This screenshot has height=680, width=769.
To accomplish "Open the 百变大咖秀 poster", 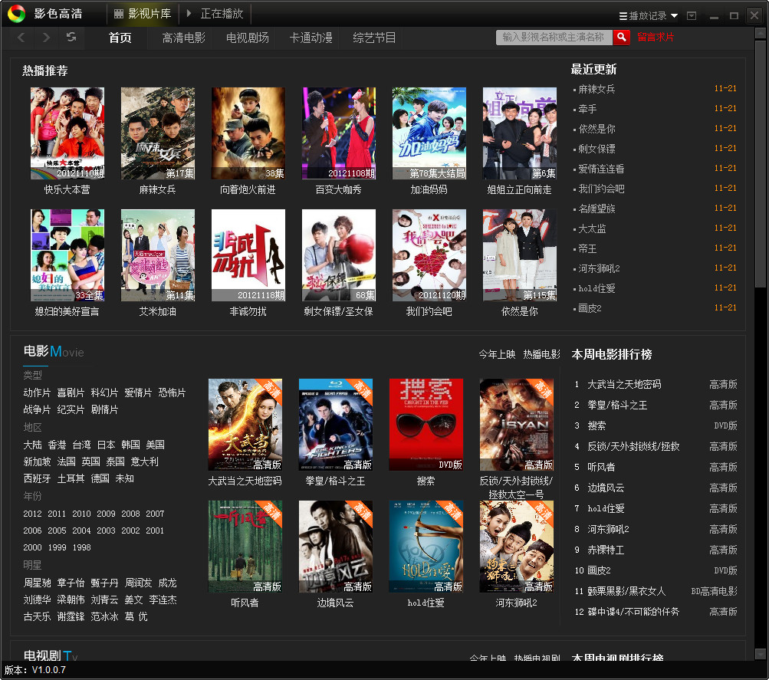I will (x=338, y=133).
